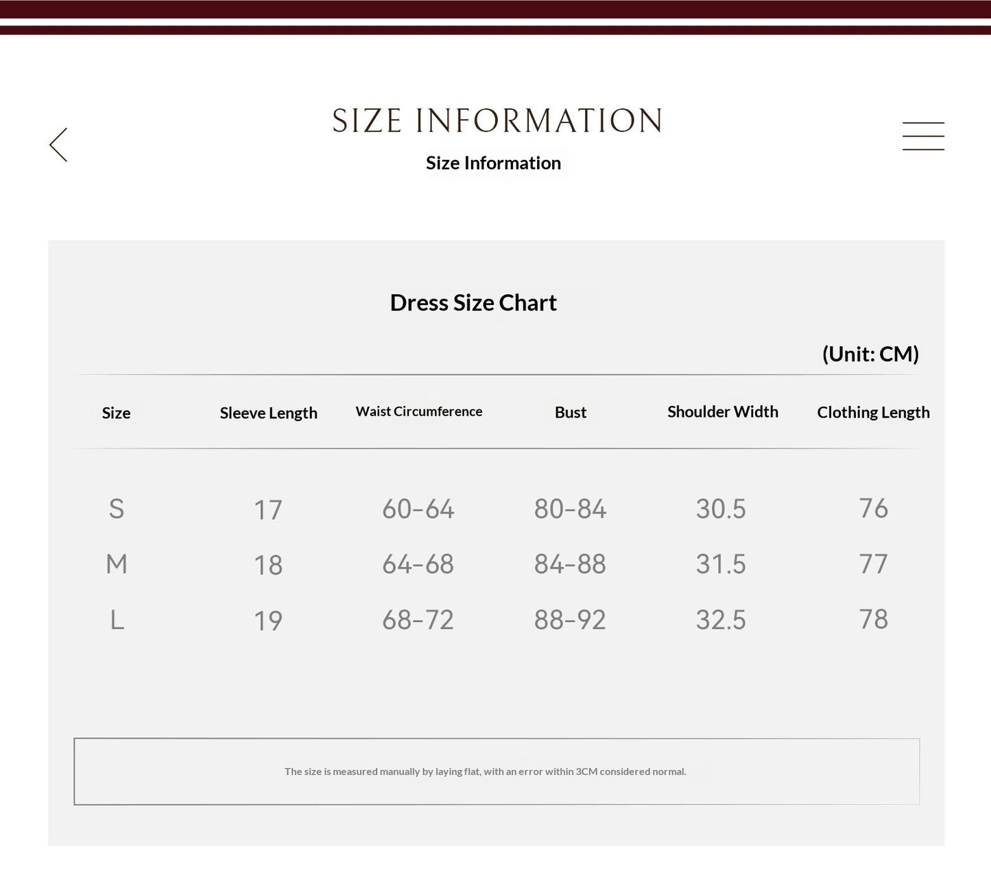Click the measurement error note text
The width and height of the screenshot is (991, 886).
pyautogui.click(x=486, y=771)
